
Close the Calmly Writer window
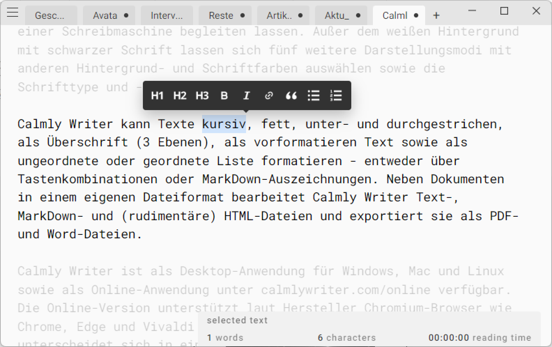pyautogui.click(x=536, y=11)
